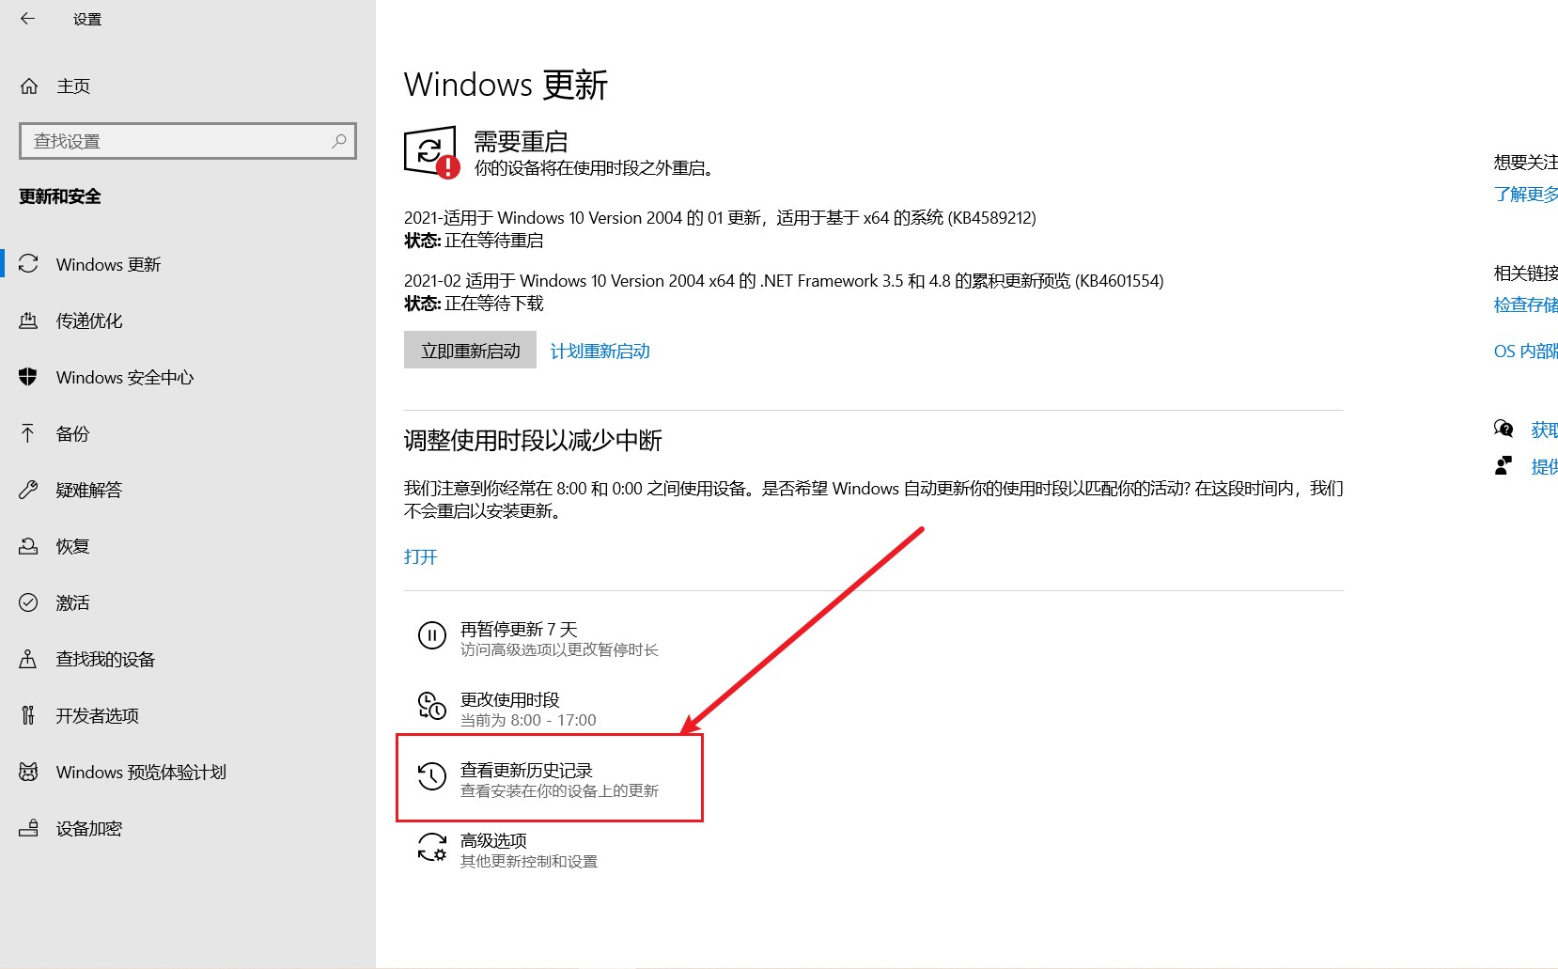Click the 设备加密 lock icon

[x=28, y=828]
